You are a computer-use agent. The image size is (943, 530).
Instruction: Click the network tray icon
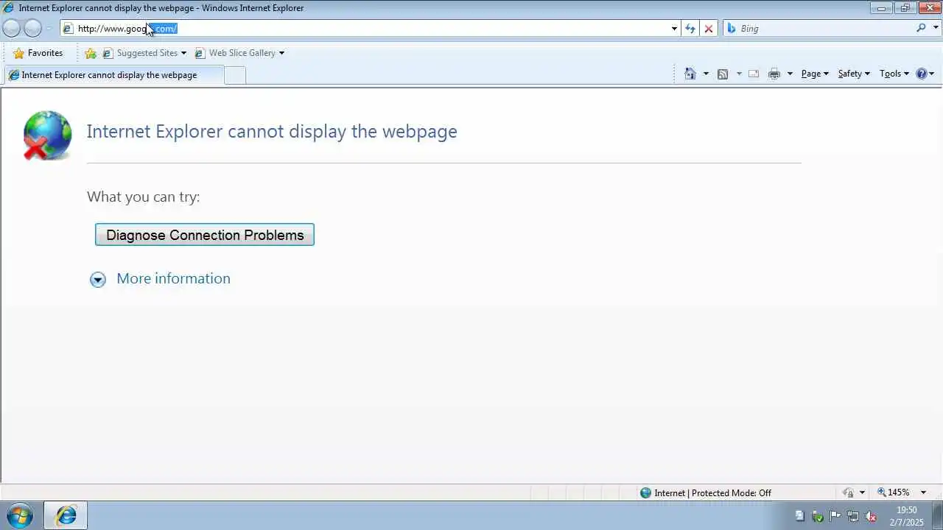[x=852, y=516]
